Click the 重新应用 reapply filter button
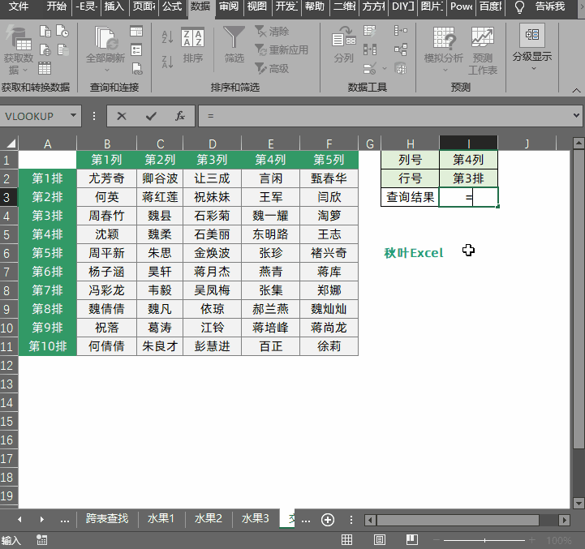585x549 pixels. 281,49
